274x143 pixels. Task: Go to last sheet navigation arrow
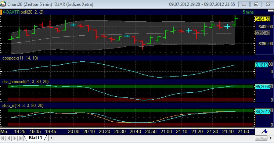[21, 138]
